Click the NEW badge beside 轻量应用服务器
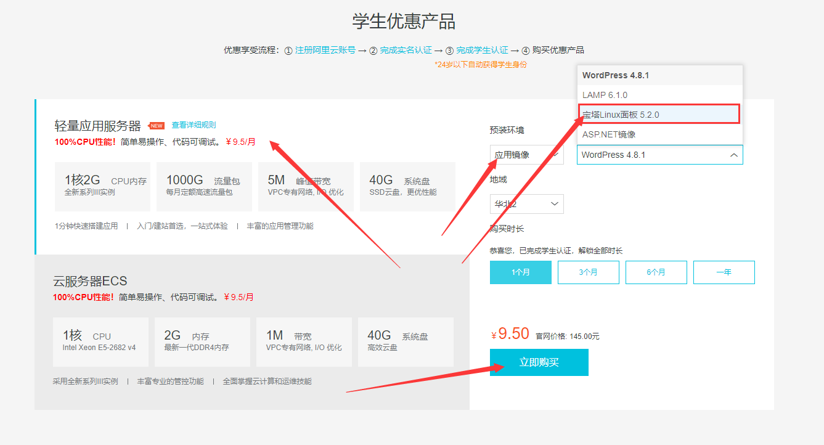The image size is (824, 445). [157, 126]
